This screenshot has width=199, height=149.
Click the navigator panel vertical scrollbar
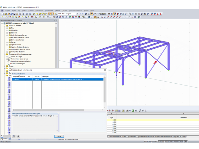point(56,79)
